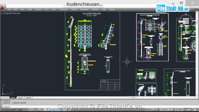Screen dimensions: 199x112
Task: Click the toolbar lock padlock icon
Action: pyautogui.click(x=179, y=110)
